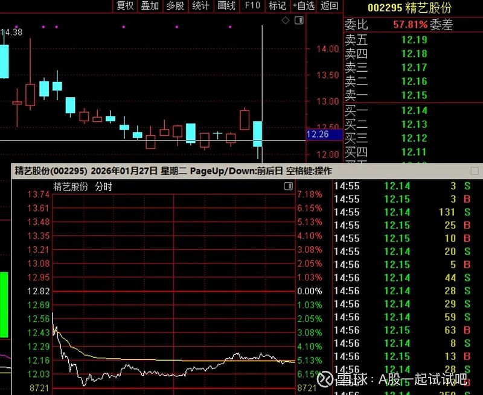The image size is (483, 395).
Task: Click the 14:55 trade row with 131 S
Action: [402, 212]
